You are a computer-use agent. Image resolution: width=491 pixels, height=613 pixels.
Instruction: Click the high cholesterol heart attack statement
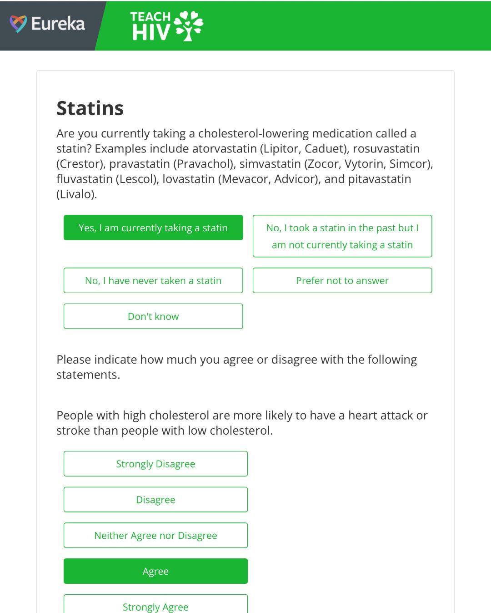click(242, 423)
